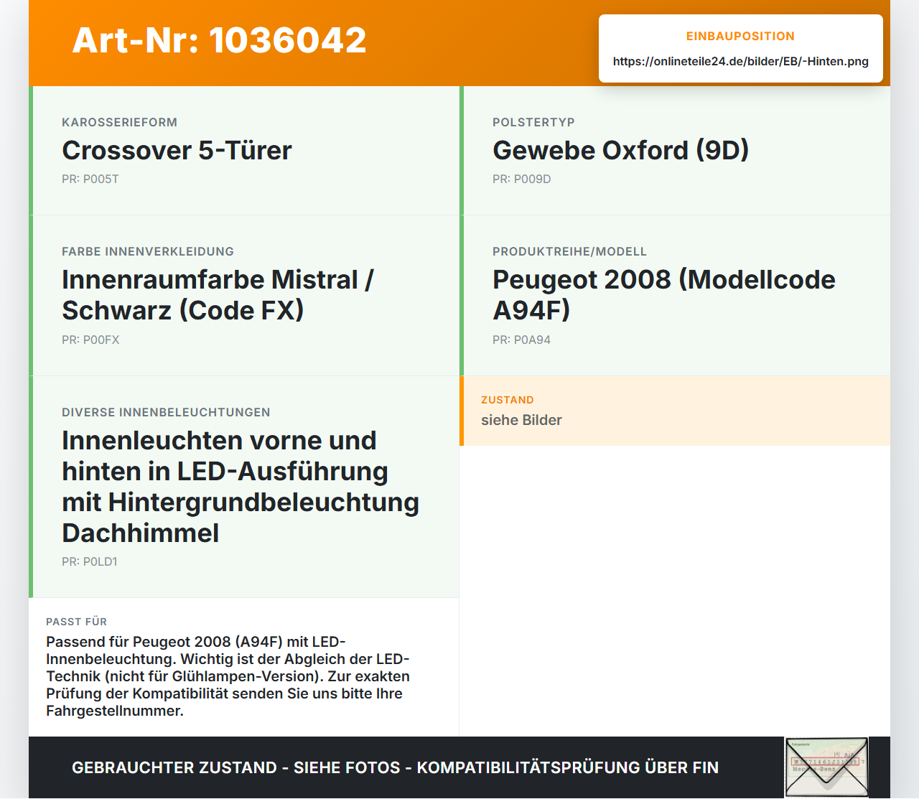Open the onlineteile24 Hinten.png image link
The width and height of the screenshot is (919, 799).
pos(740,61)
